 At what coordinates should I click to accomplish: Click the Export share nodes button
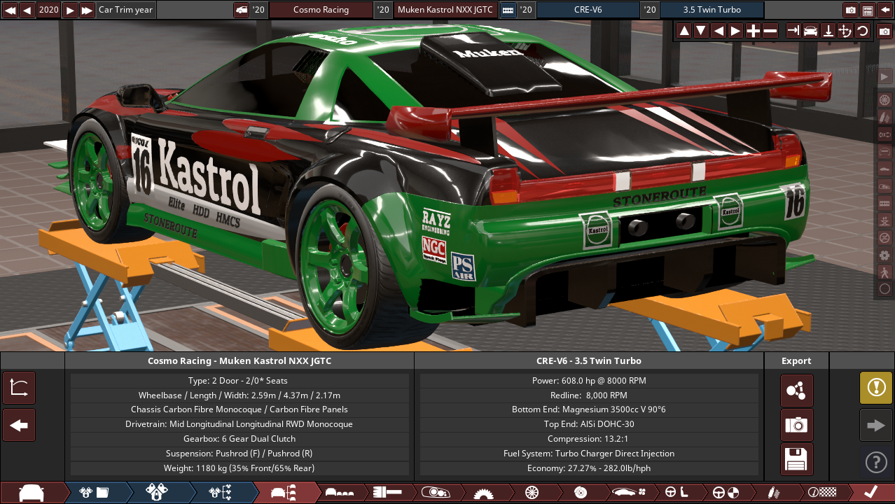797,391
